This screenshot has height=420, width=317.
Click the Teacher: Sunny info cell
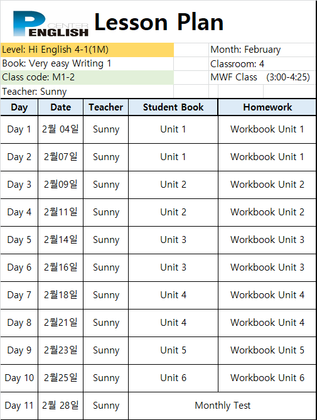(87, 92)
